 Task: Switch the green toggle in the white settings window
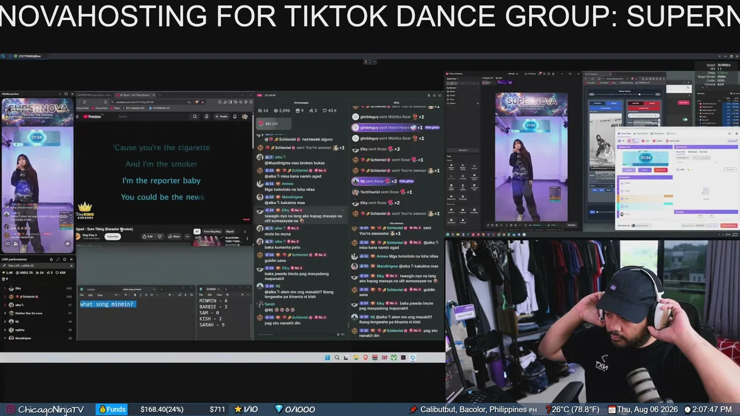pos(686,120)
